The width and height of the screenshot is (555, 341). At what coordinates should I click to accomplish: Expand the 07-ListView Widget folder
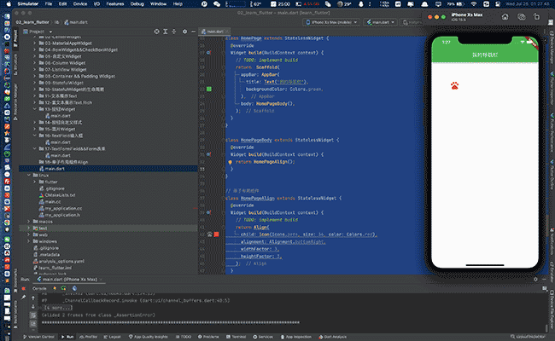pos(35,70)
